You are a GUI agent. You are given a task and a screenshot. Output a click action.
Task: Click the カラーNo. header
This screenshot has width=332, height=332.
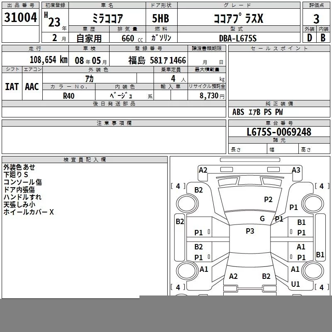click(x=69, y=87)
